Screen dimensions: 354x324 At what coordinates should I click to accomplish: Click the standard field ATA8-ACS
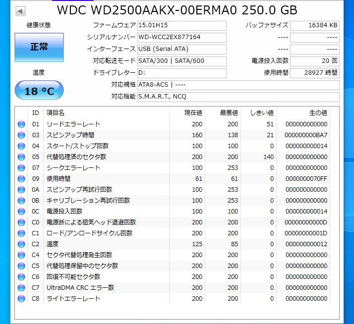pyautogui.click(x=238, y=85)
